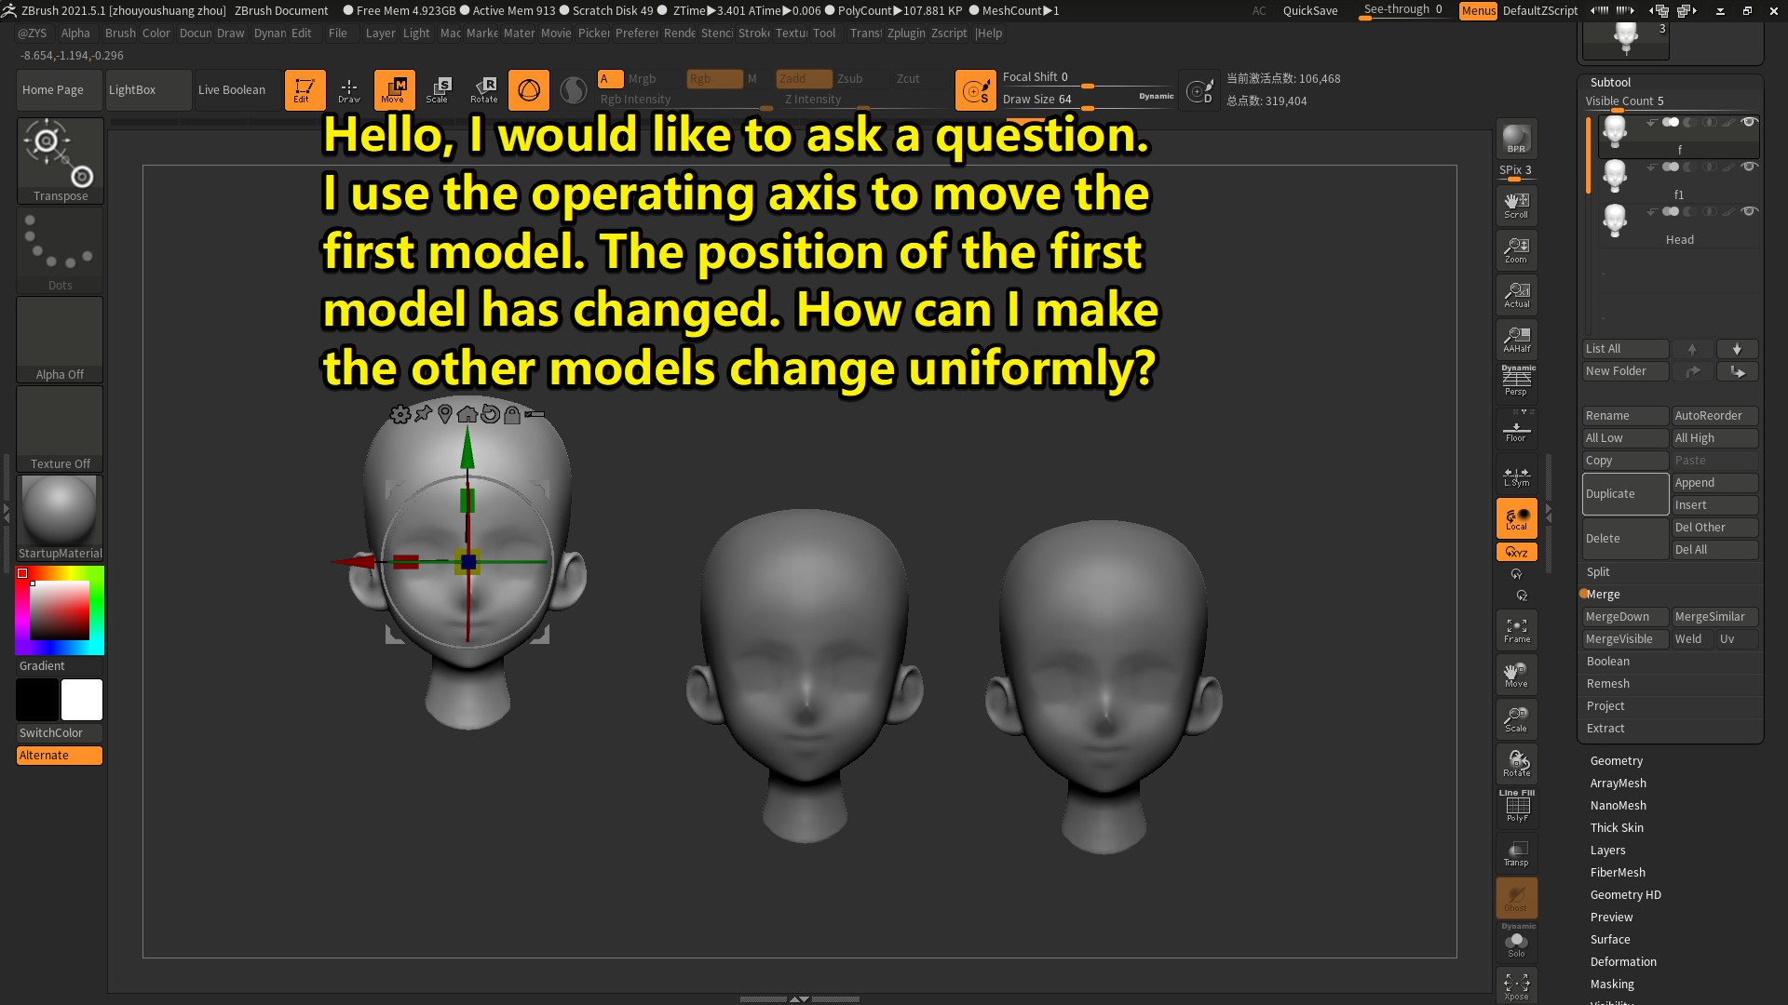Toggle Persp perspective view
1788x1005 pixels.
1516,381
